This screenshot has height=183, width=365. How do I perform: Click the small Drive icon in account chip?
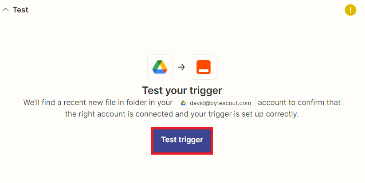(x=183, y=103)
